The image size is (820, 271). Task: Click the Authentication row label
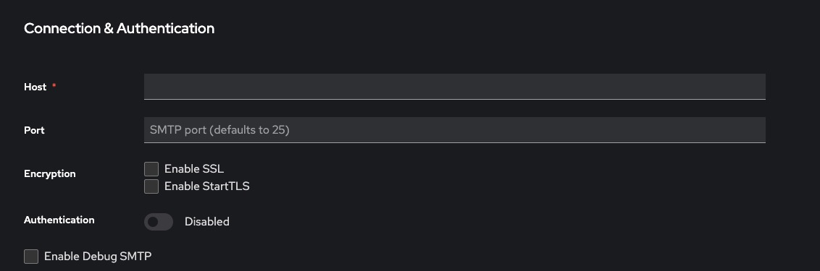pyautogui.click(x=59, y=220)
